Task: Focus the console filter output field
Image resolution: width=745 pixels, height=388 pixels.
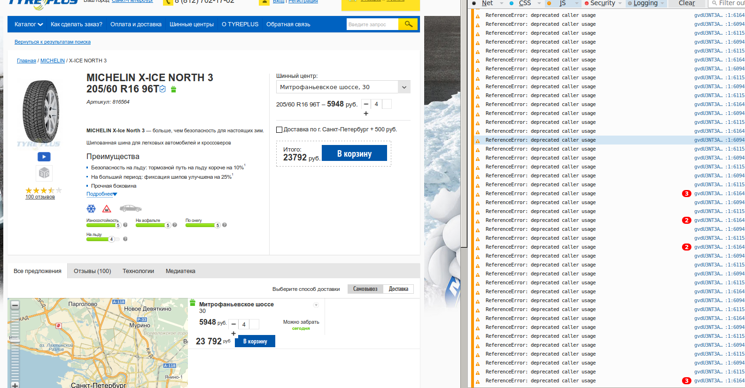Action: tap(726, 3)
